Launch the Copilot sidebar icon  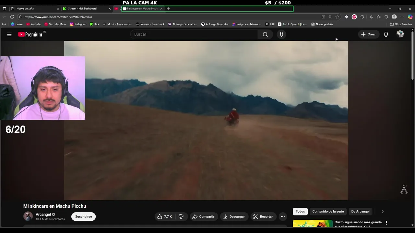click(410, 17)
